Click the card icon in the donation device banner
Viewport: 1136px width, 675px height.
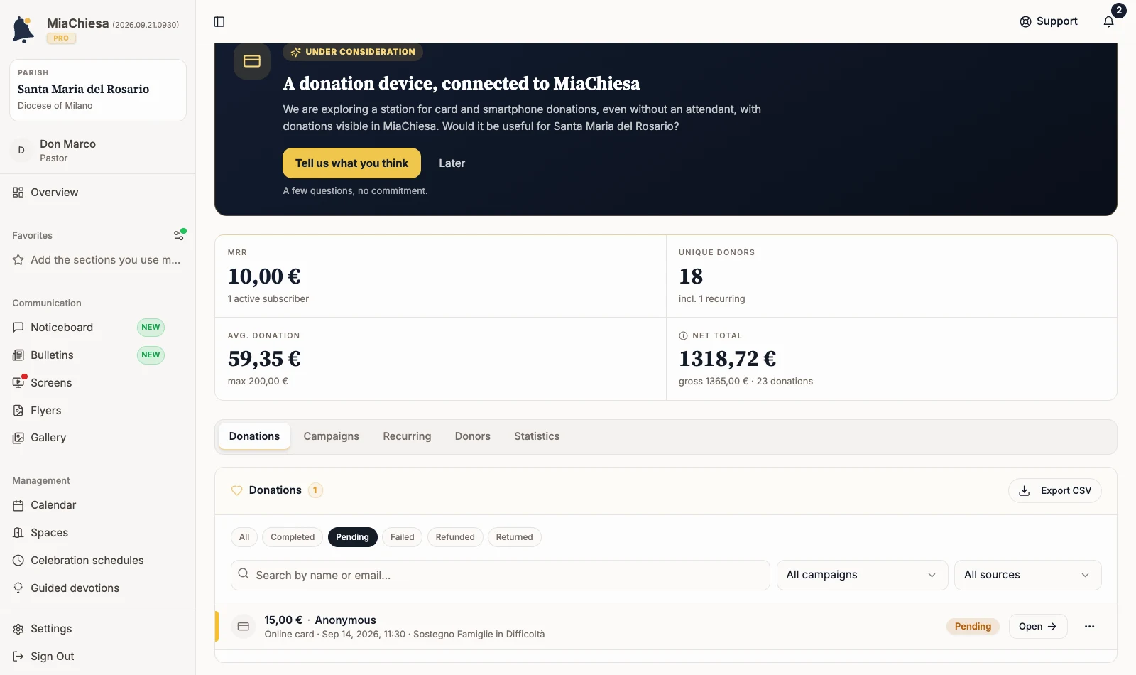252,61
